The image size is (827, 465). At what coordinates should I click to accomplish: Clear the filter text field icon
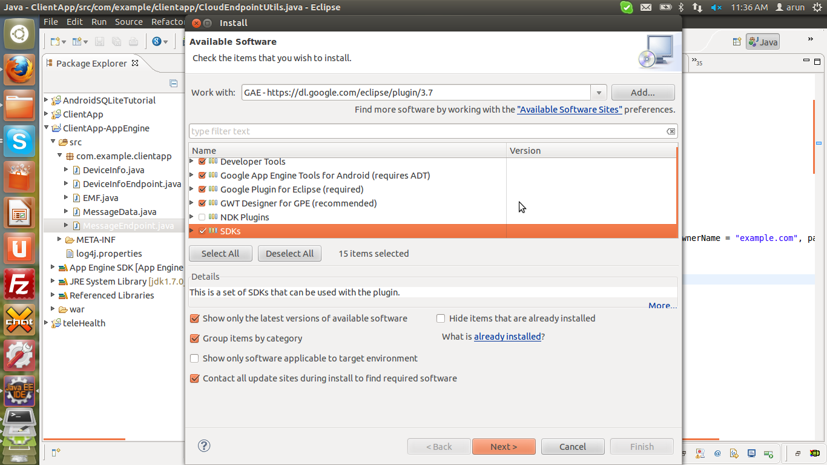coord(671,131)
